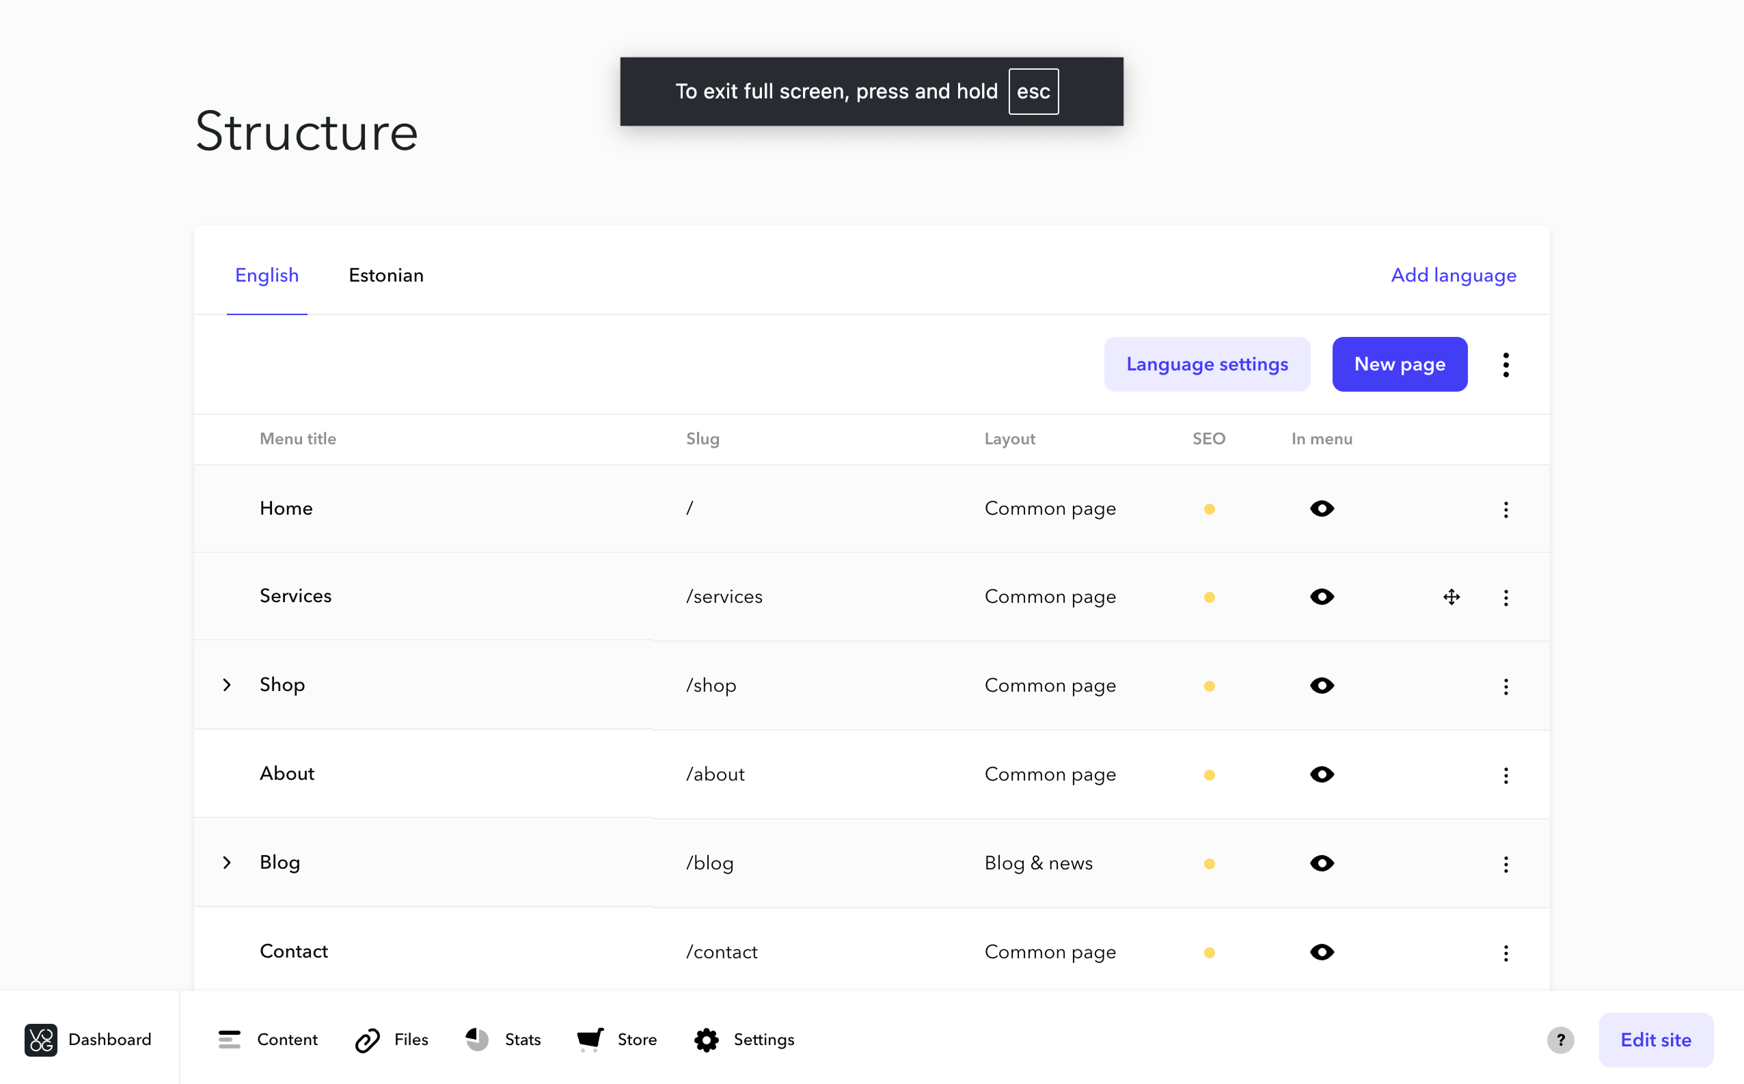
Task: Click the help question mark icon
Action: click(x=1560, y=1040)
